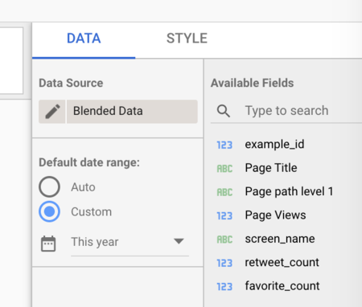Open the This year date range dropdown
The image size is (362, 307).
click(130, 242)
